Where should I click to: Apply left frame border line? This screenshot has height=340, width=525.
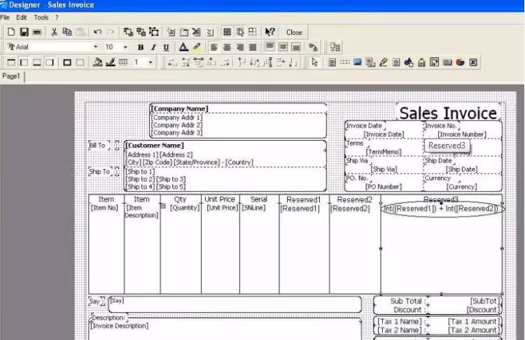[x=24, y=62]
